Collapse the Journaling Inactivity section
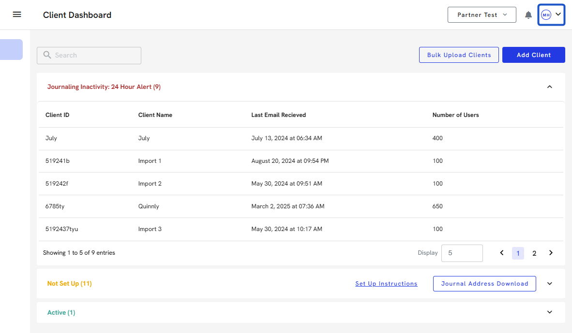The image size is (572, 333). [549, 87]
